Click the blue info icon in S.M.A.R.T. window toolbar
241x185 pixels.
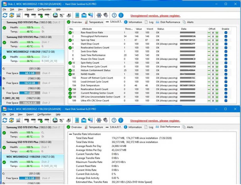[x=121, y=15]
